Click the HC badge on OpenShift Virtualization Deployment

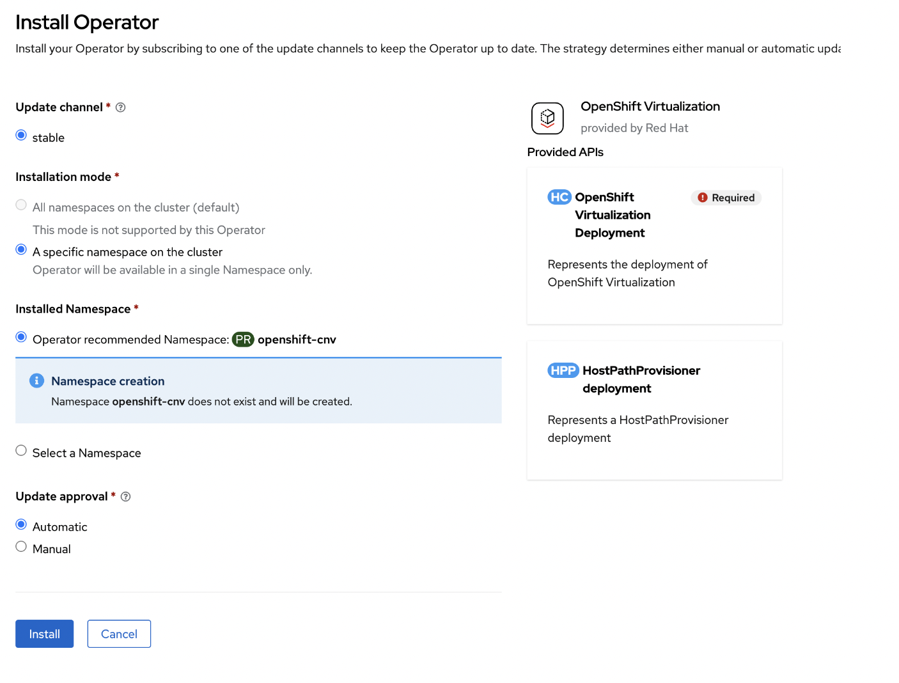pos(559,197)
